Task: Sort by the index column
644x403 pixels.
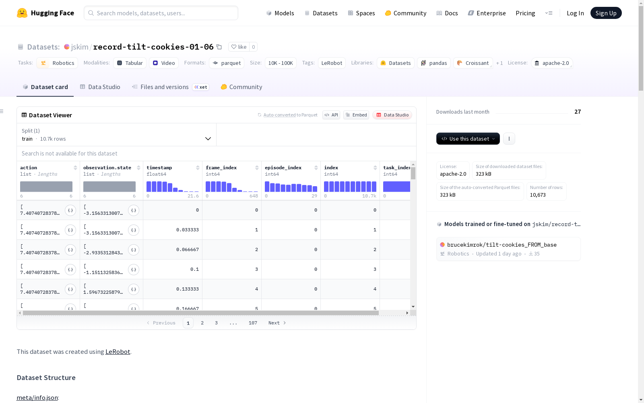Action: (375, 168)
